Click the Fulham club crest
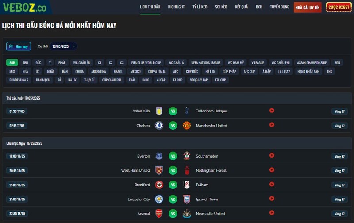 187,185
